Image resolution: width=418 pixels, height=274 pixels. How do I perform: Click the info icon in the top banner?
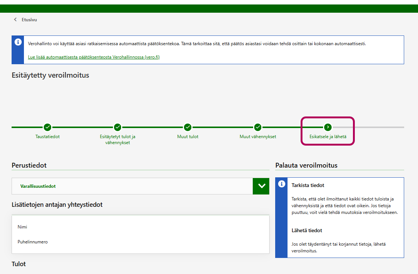[18, 42]
